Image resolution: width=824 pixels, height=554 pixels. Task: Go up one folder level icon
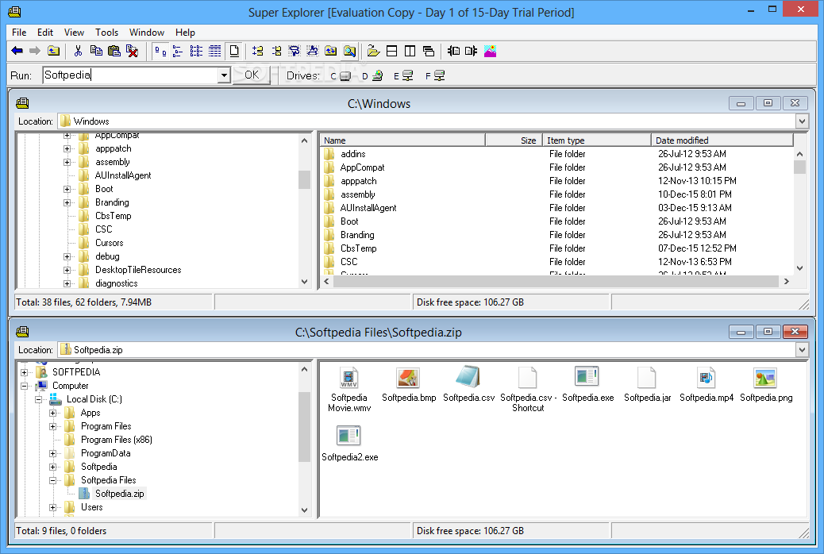pyautogui.click(x=54, y=51)
